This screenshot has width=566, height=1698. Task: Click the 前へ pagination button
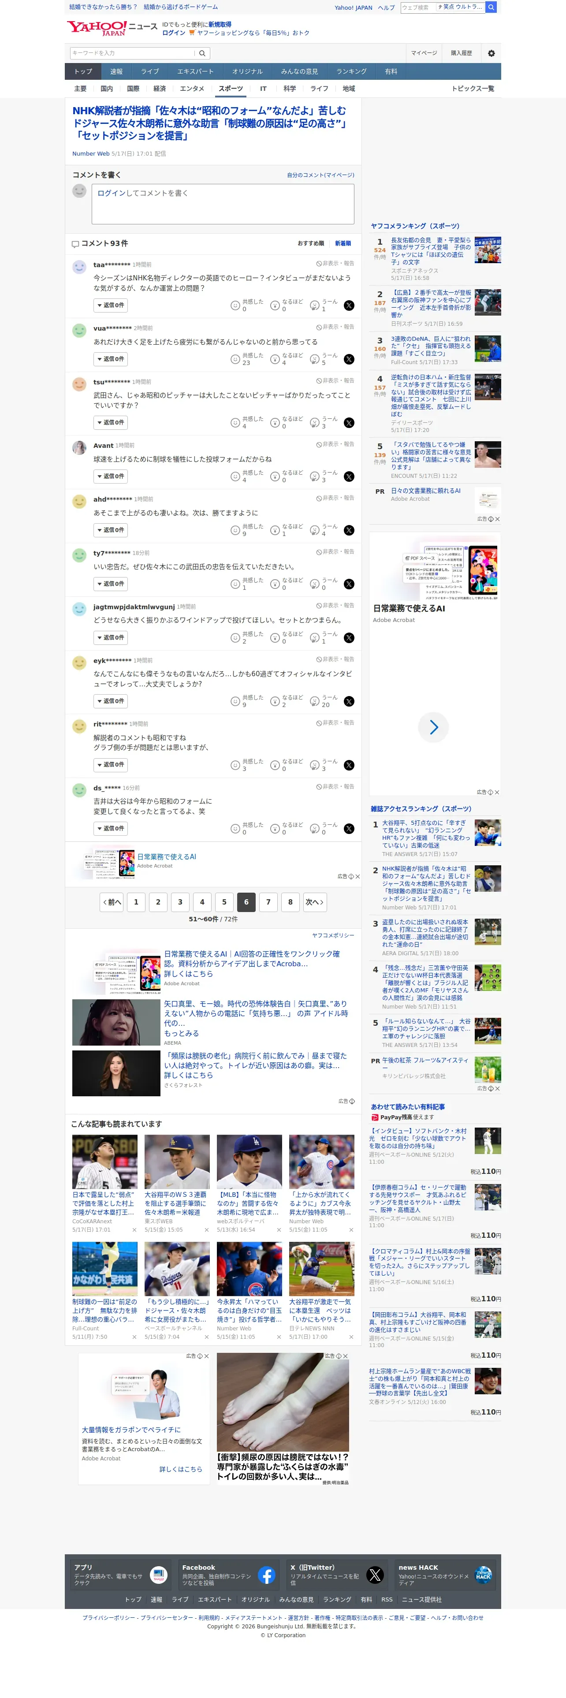[x=112, y=902]
